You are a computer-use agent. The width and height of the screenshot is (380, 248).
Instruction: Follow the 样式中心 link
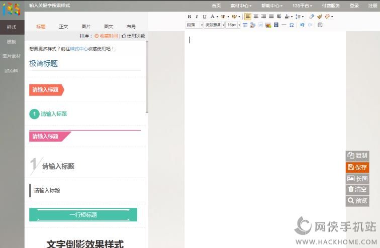coord(79,49)
